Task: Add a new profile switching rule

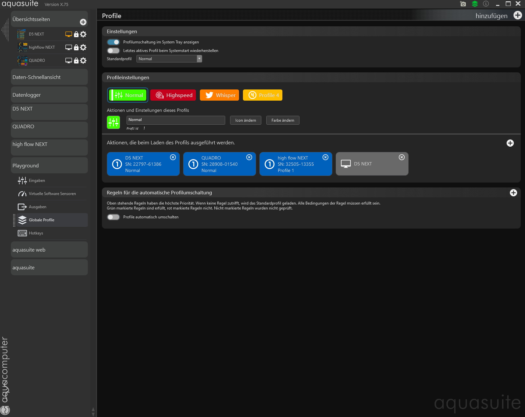Action: tap(513, 193)
